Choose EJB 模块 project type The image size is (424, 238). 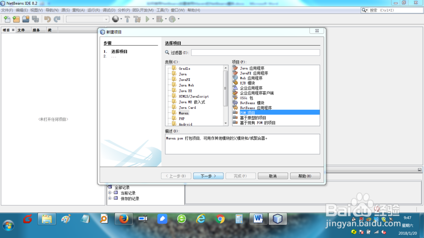pyautogui.click(x=247, y=83)
